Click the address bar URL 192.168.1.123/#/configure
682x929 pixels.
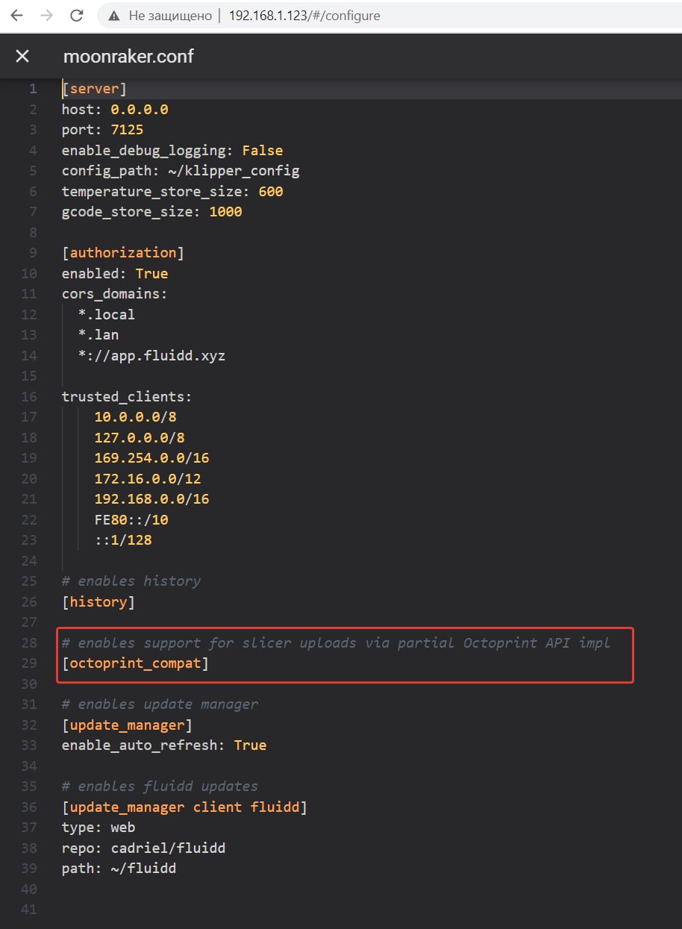pos(304,16)
